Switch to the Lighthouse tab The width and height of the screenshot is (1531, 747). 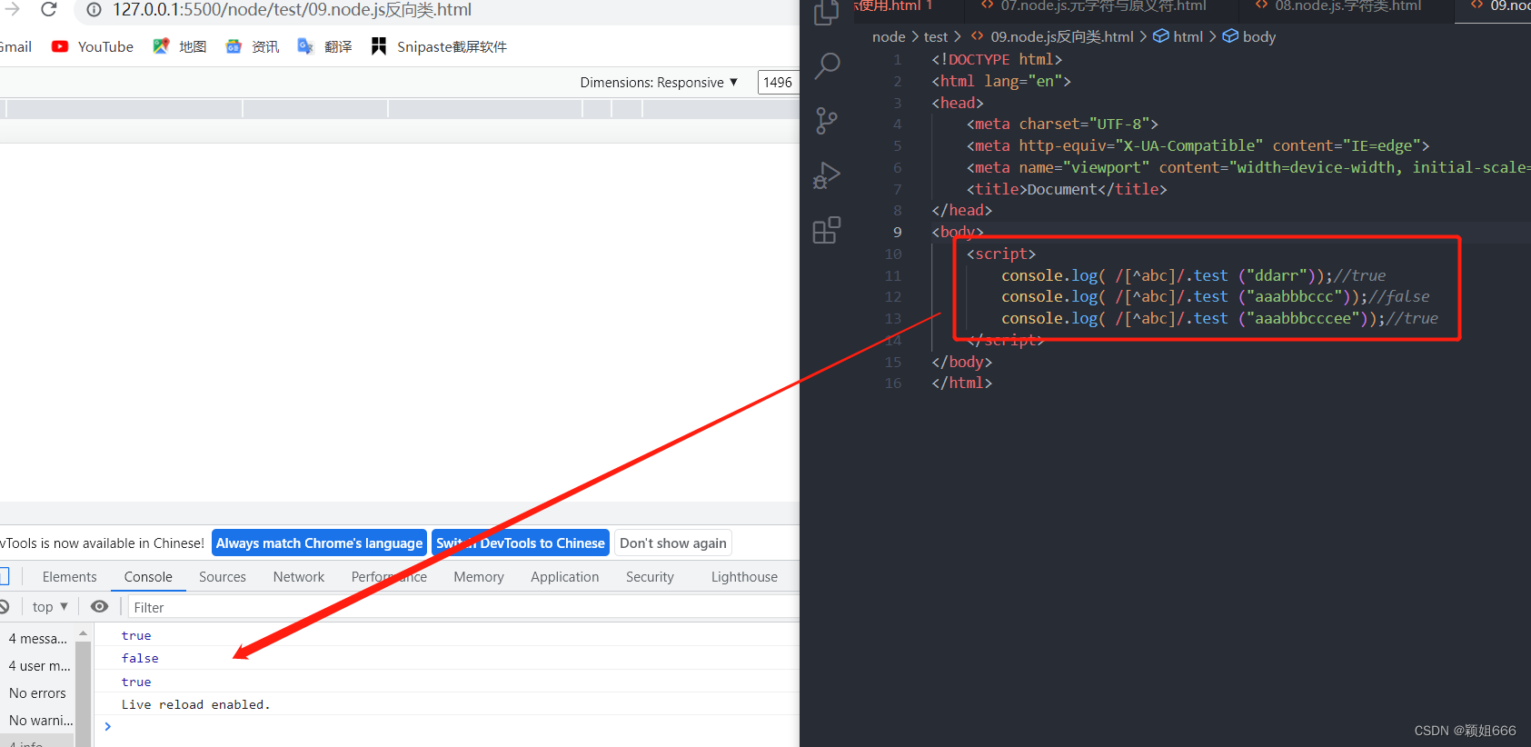744,577
